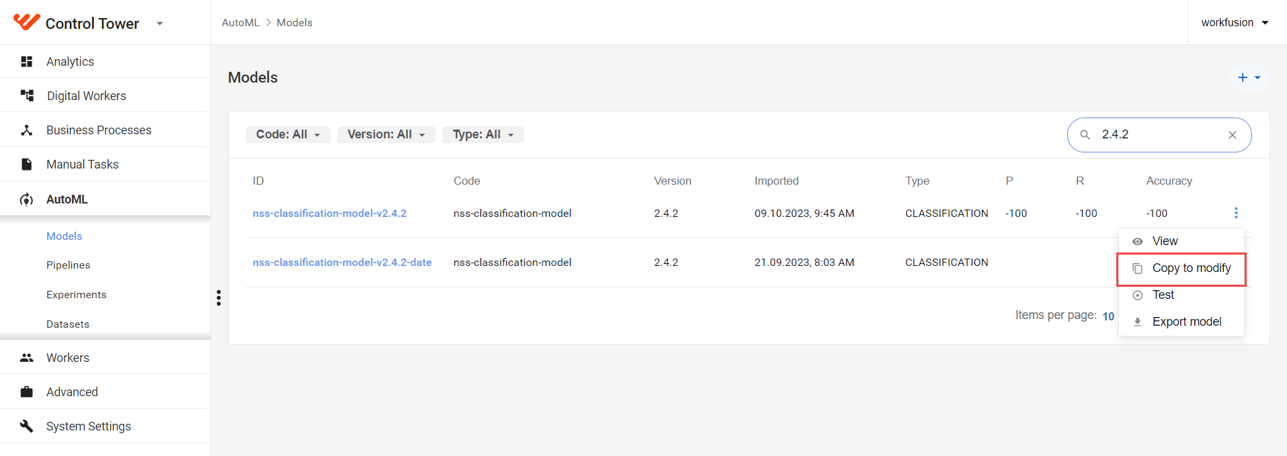Open Manual Tasks section
This screenshot has height=456, width=1287.
pos(82,164)
